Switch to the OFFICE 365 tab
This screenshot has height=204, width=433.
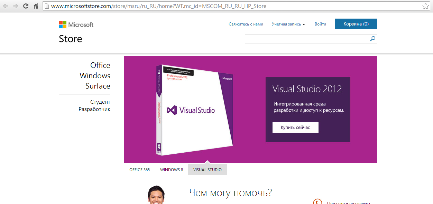[140, 170]
